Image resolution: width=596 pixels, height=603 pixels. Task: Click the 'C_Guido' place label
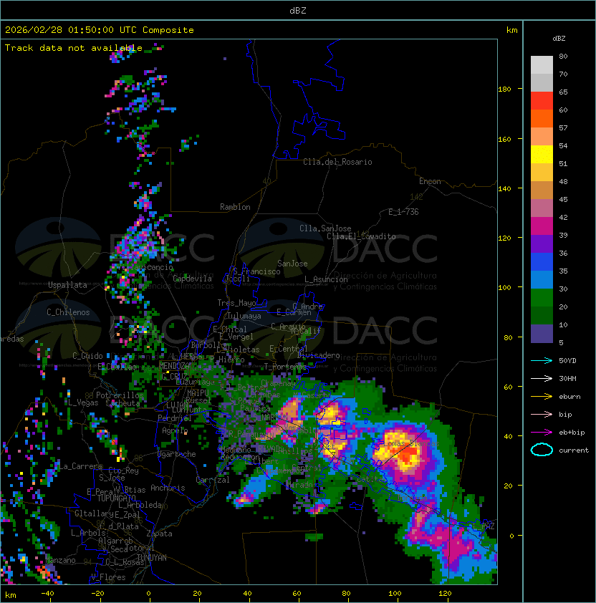click(x=87, y=356)
